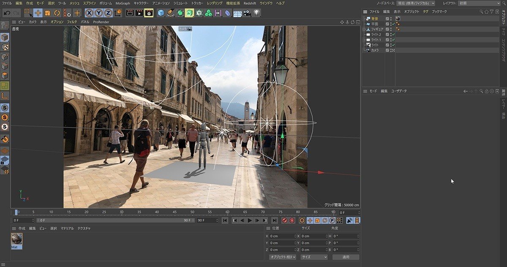Open the サイズ dropdown in coordinates panel
Image resolution: width=507 pixels, height=267 pixels.
coord(313,257)
